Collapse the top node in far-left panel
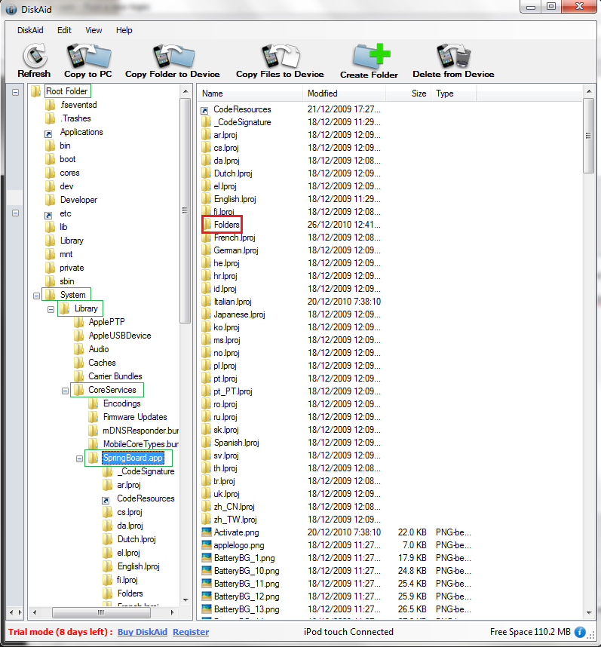Screen dimensions: 601x647 point(15,92)
